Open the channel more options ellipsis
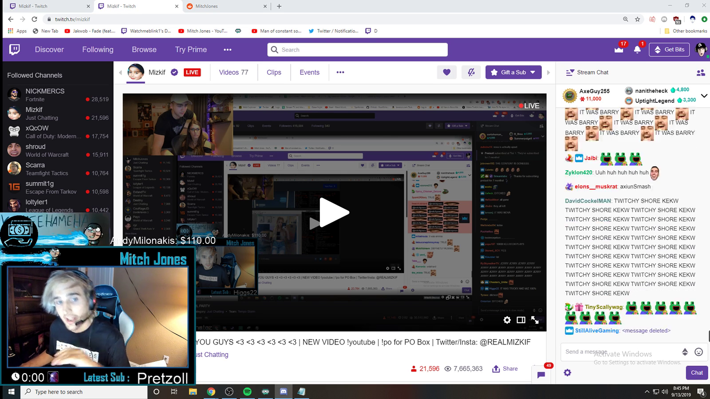710x399 pixels. 340,72
